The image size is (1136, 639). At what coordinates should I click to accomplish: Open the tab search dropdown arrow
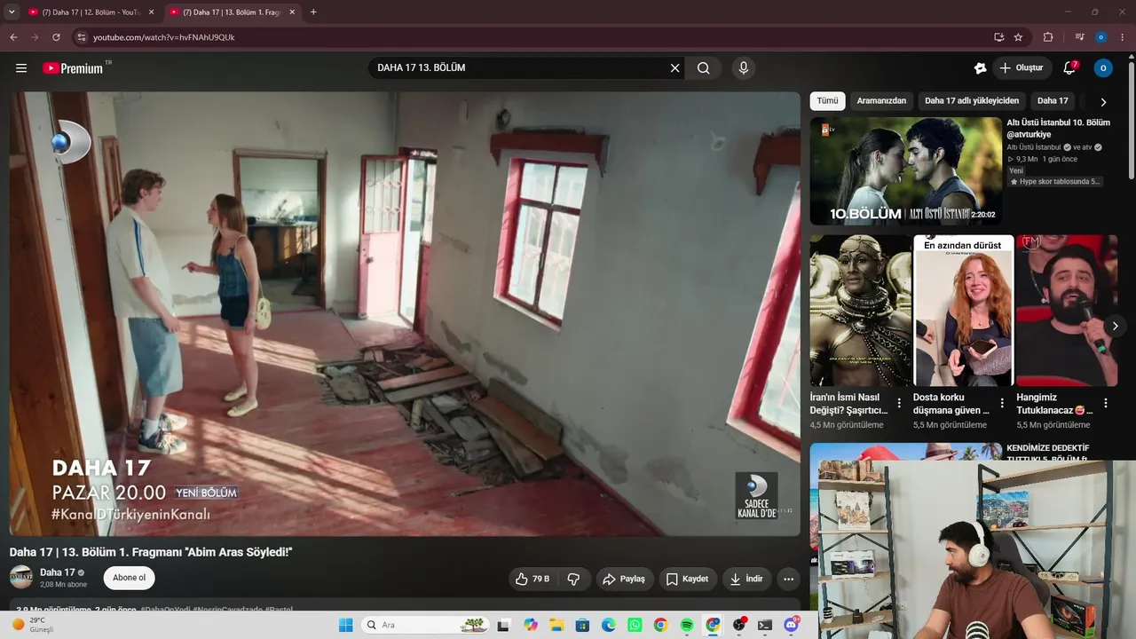point(12,12)
